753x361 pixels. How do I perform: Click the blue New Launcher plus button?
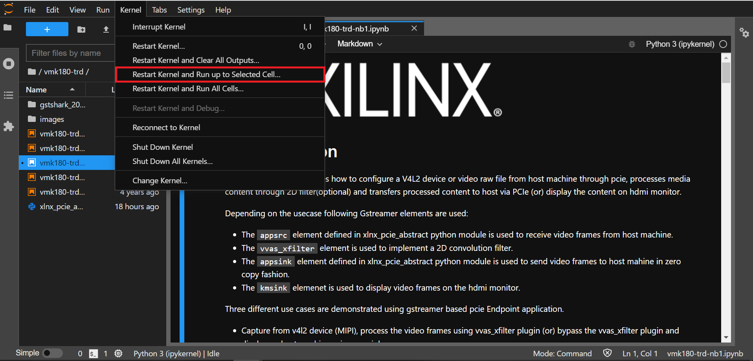click(47, 29)
